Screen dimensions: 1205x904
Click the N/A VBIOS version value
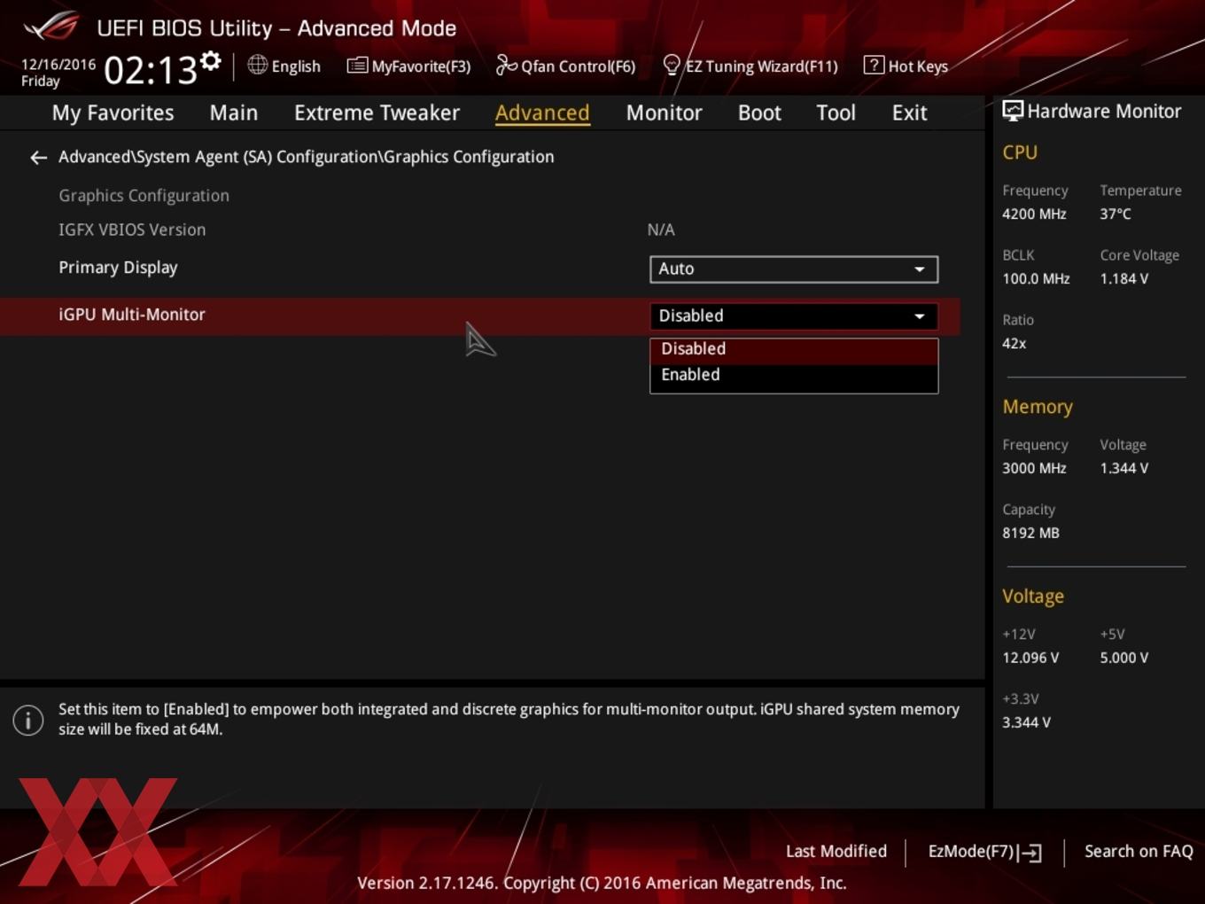[x=661, y=230]
